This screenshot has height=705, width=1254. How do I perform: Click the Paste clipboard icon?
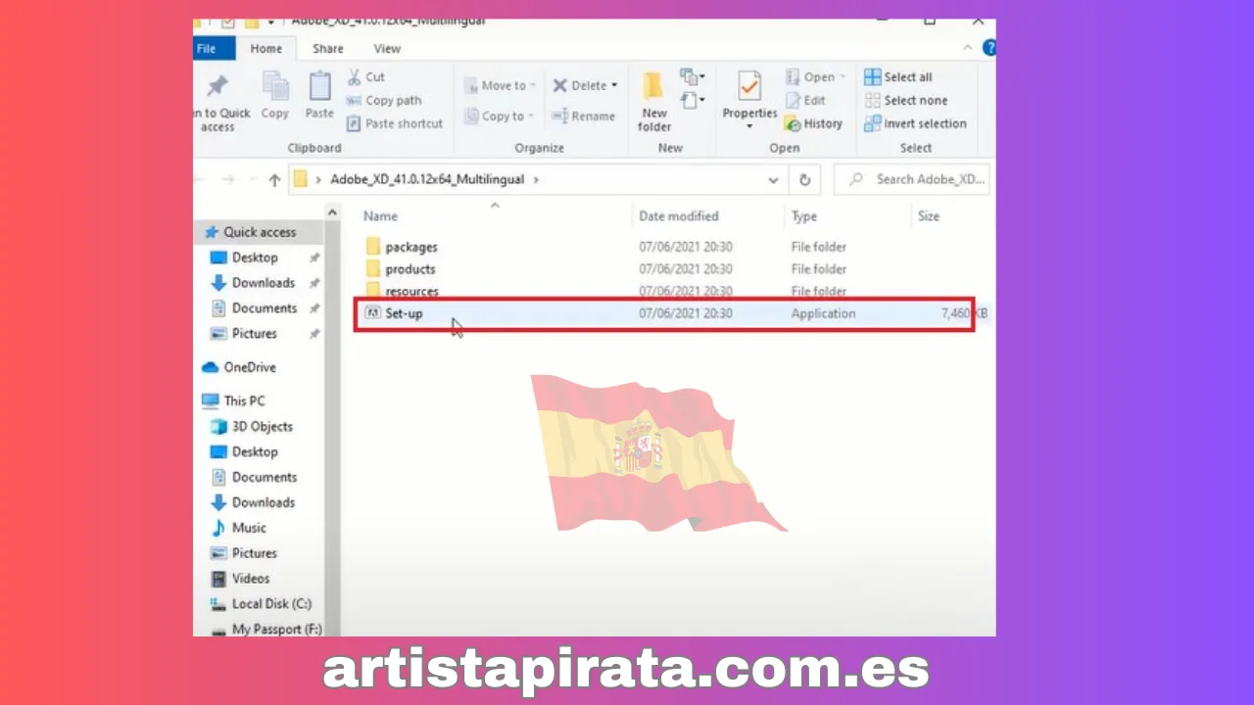tap(319, 86)
